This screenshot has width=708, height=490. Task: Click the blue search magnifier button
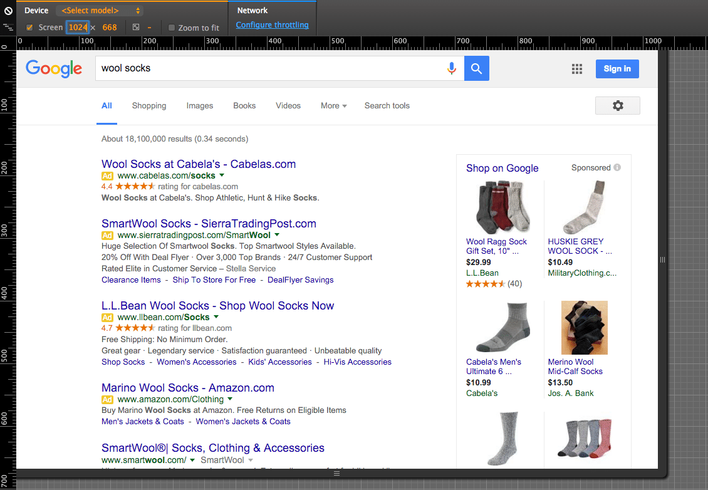476,68
